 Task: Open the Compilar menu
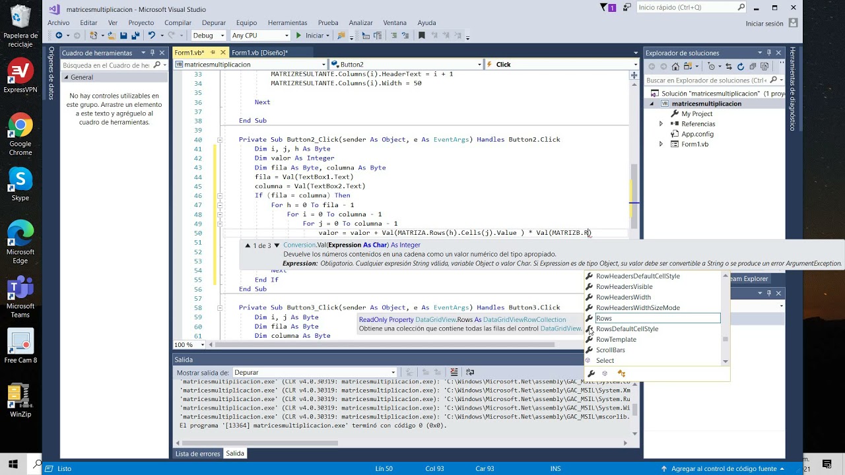(178, 22)
